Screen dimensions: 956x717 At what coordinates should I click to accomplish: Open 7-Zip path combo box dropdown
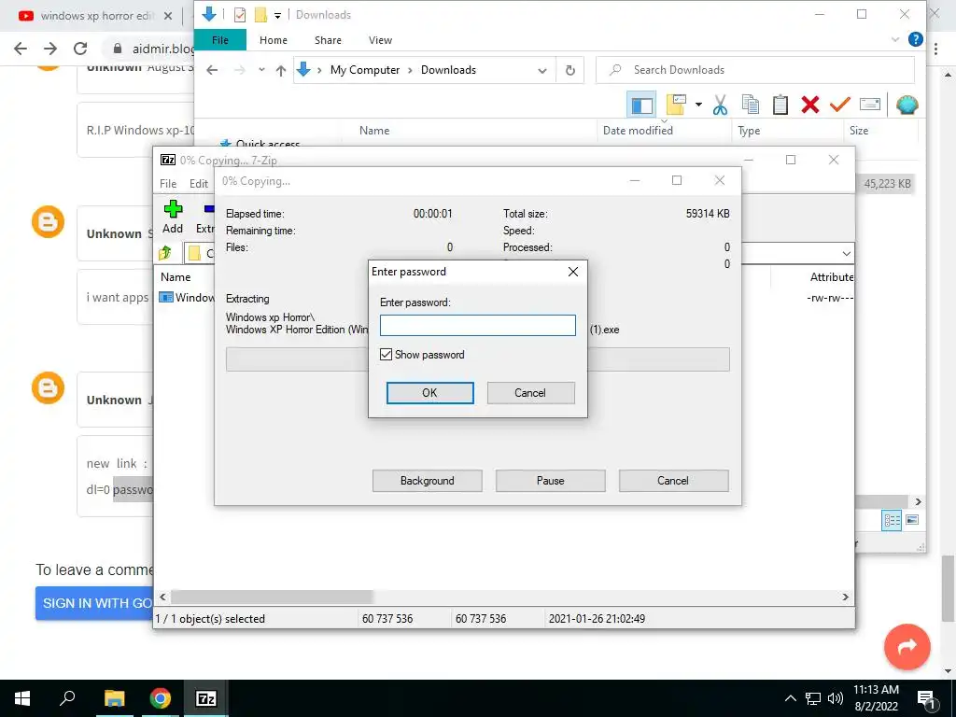tap(846, 253)
